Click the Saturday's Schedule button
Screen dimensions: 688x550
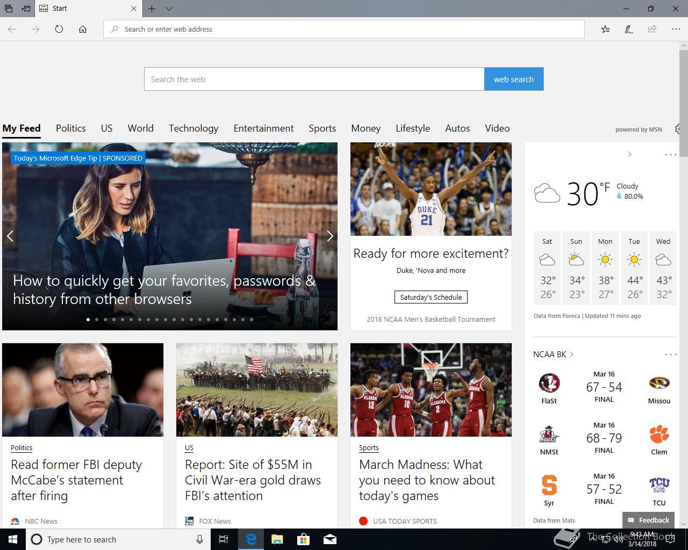(431, 297)
